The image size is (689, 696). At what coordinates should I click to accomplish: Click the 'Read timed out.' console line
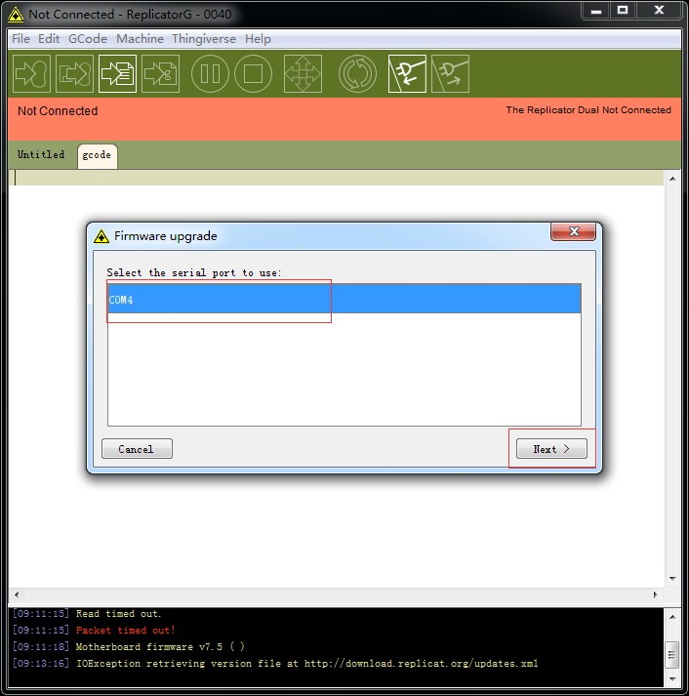coord(118,614)
